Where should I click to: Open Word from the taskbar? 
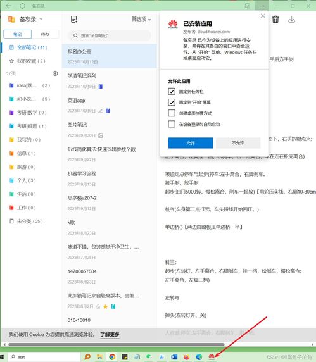[x=174, y=357]
